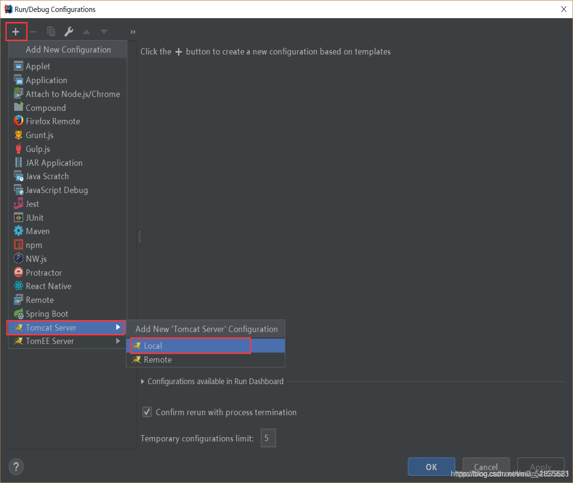Click the Maven gear icon

[19, 231]
